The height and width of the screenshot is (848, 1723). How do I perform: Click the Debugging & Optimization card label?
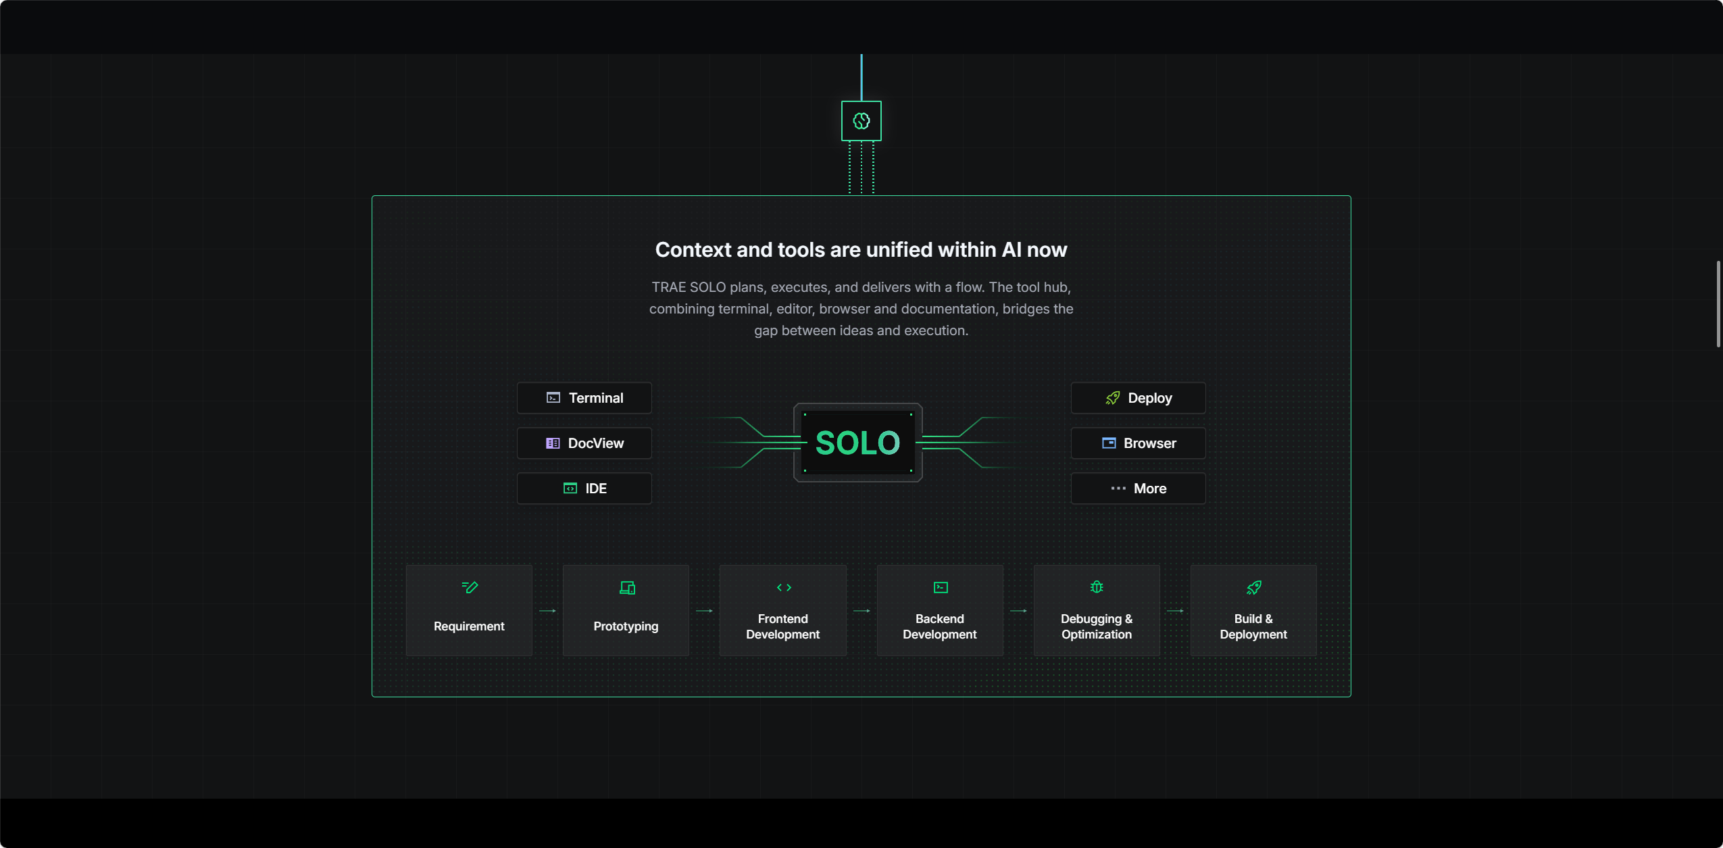[1096, 626]
